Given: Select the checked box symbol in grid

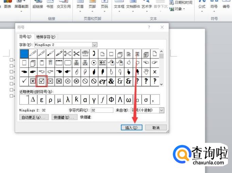Looking at the screenshot, I should (42, 81).
